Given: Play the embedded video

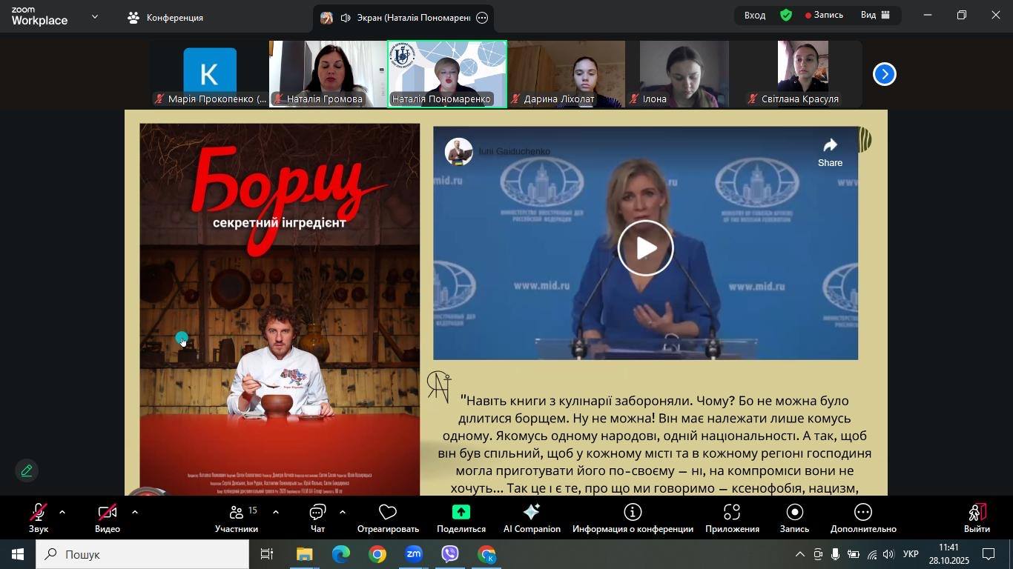Looking at the screenshot, I should pos(645,248).
